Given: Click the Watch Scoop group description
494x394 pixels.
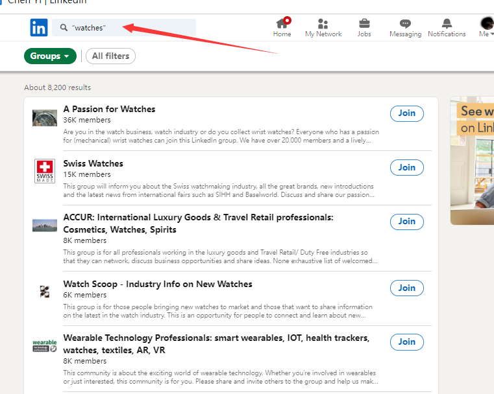Looking at the screenshot, I should coord(217,311).
